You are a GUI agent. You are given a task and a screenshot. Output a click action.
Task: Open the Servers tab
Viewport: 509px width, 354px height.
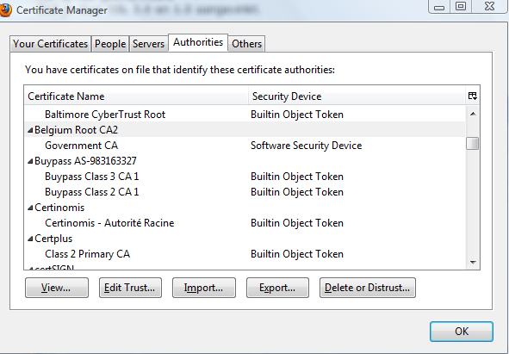pyautogui.click(x=148, y=44)
